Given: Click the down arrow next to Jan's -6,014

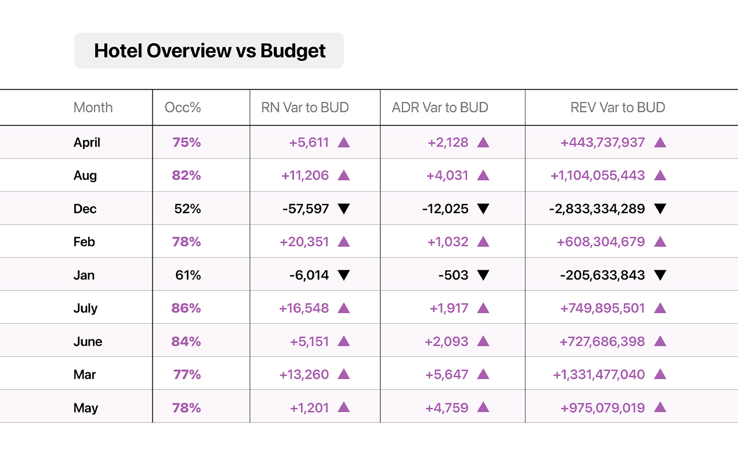Looking at the screenshot, I should pyautogui.click(x=344, y=275).
